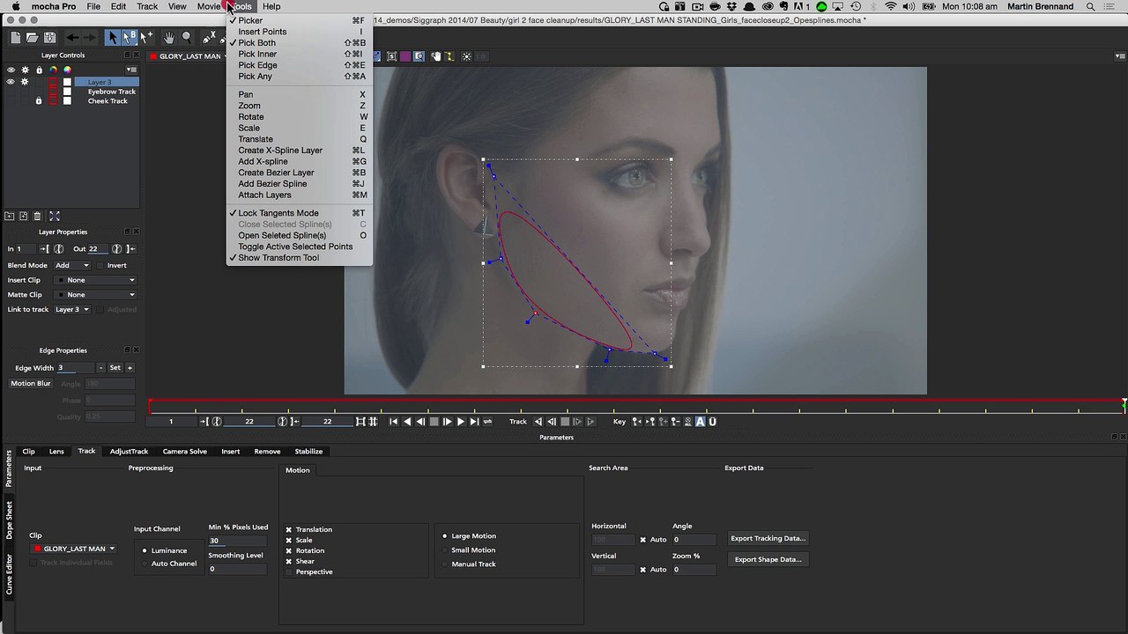Click white matte color swatch of Eyebrow Track
The height and width of the screenshot is (634, 1128).
tap(67, 92)
